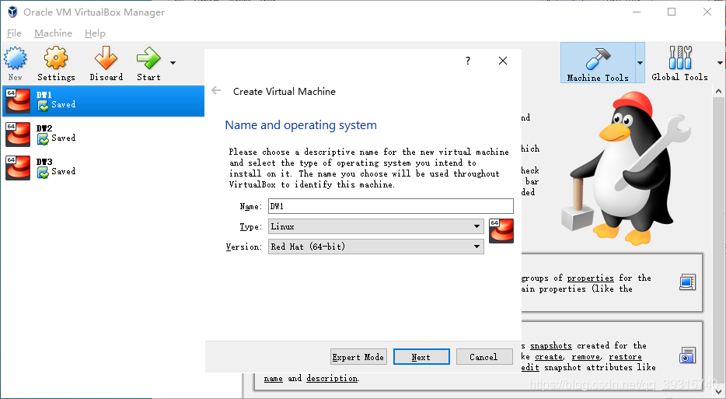Select the DW2 virtual machine entry
The image size is (726, 399).
pyautogui.click(x=103, y=134)
